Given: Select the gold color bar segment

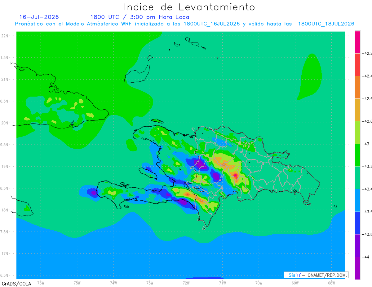Looking at the screenshot, I should click(357, 110).
